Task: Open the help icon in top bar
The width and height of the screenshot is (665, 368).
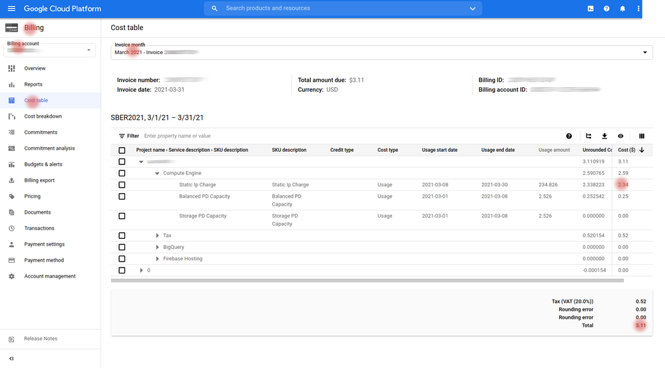Action: [x=606, y=9]
